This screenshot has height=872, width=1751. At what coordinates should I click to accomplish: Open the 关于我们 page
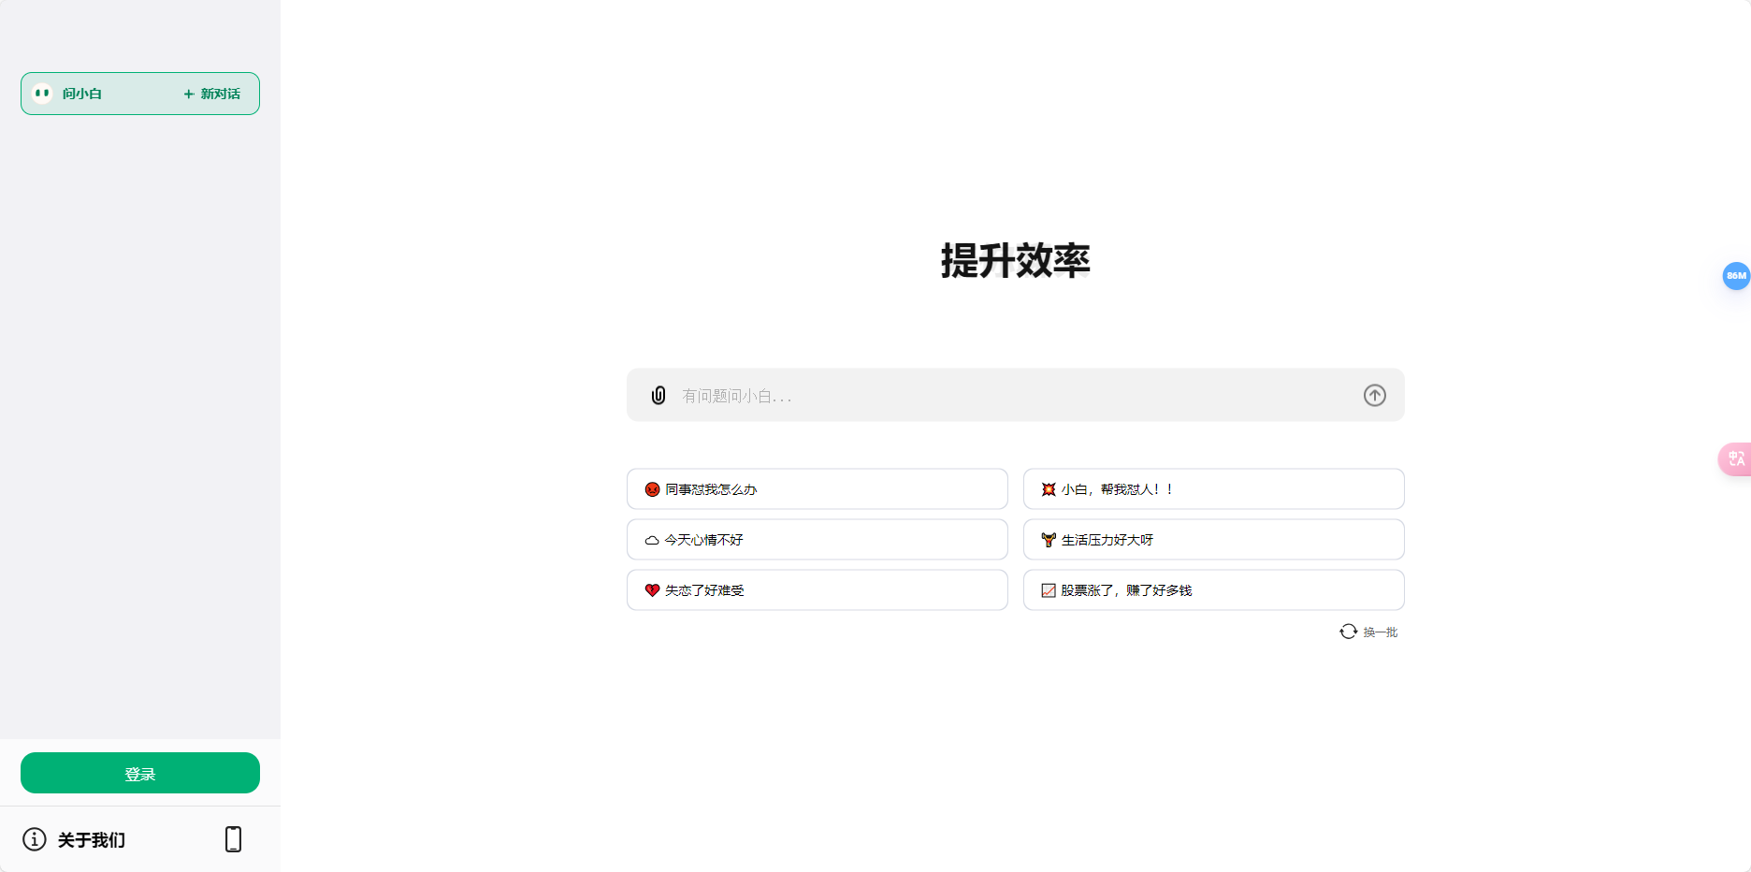click(x=90, y=839)
